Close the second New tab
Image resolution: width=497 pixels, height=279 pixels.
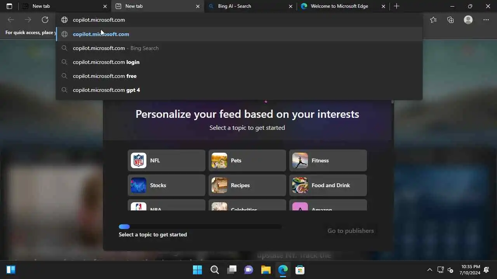tap(198, 6)
